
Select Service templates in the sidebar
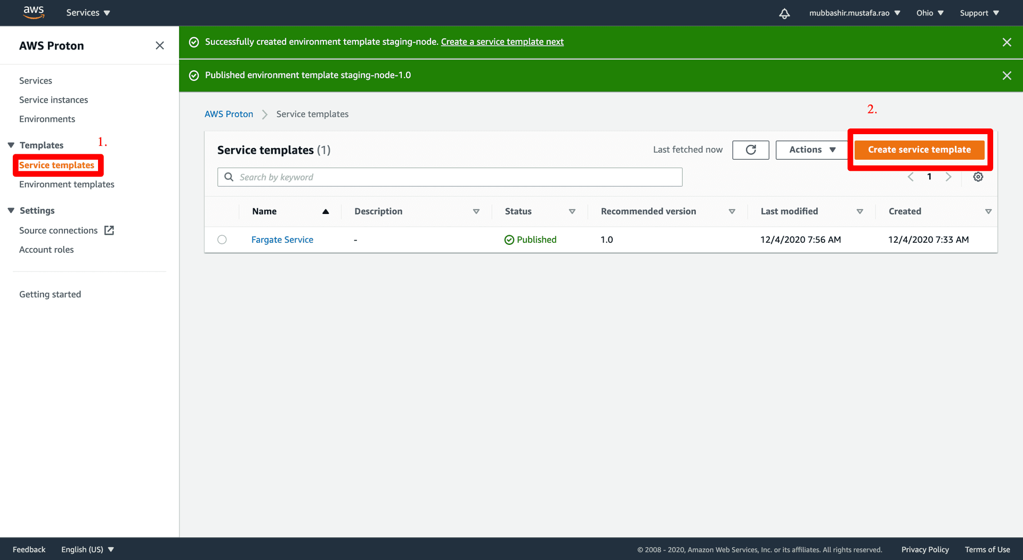(x=56, y=166)
